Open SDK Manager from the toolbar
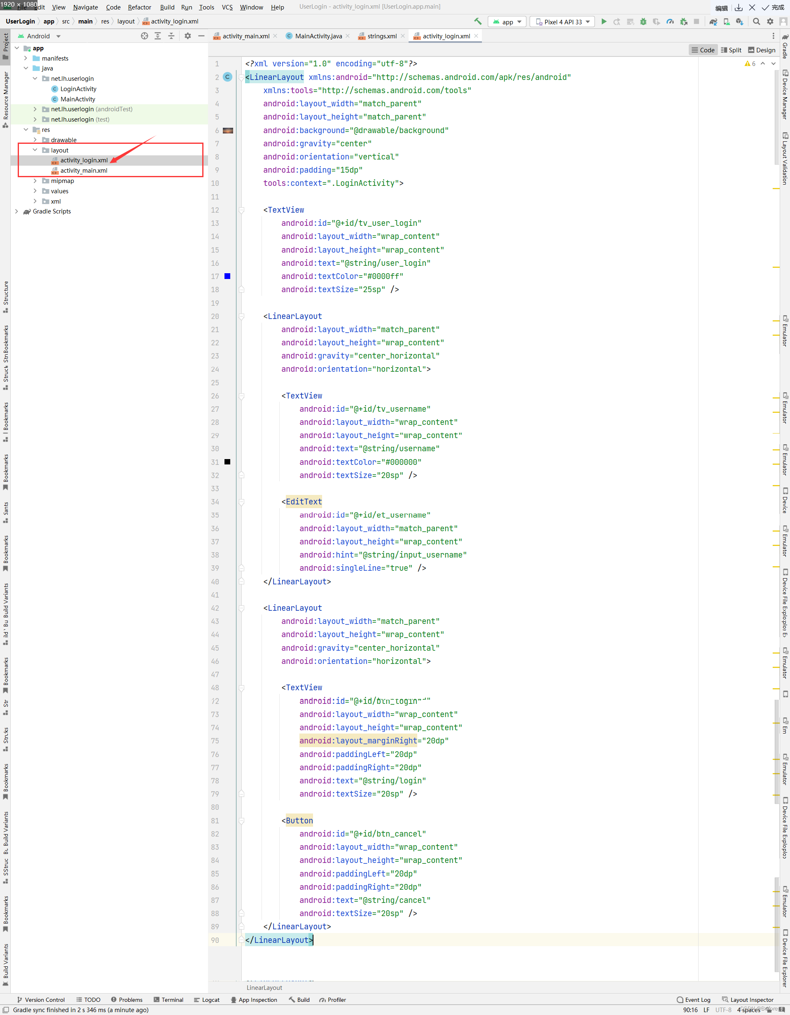This screenshot has width=790, height=1015. 739,21
